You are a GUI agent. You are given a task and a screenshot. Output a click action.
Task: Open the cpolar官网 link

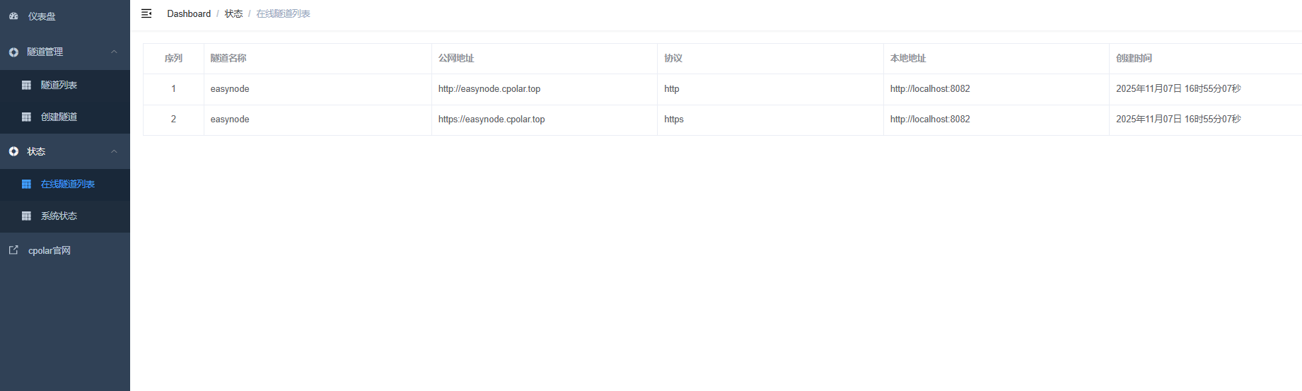point(49,250)
